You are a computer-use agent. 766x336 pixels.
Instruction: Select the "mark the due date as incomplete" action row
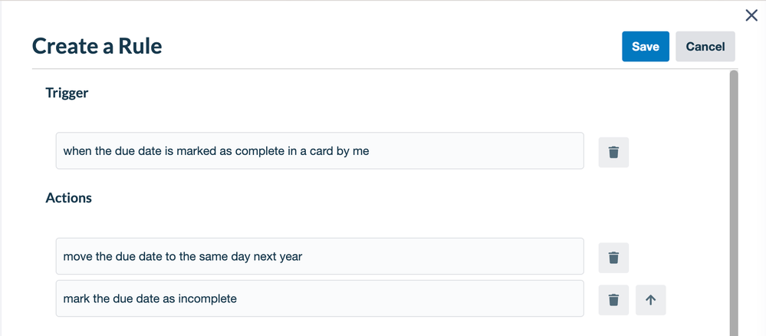tap(320, 298)
